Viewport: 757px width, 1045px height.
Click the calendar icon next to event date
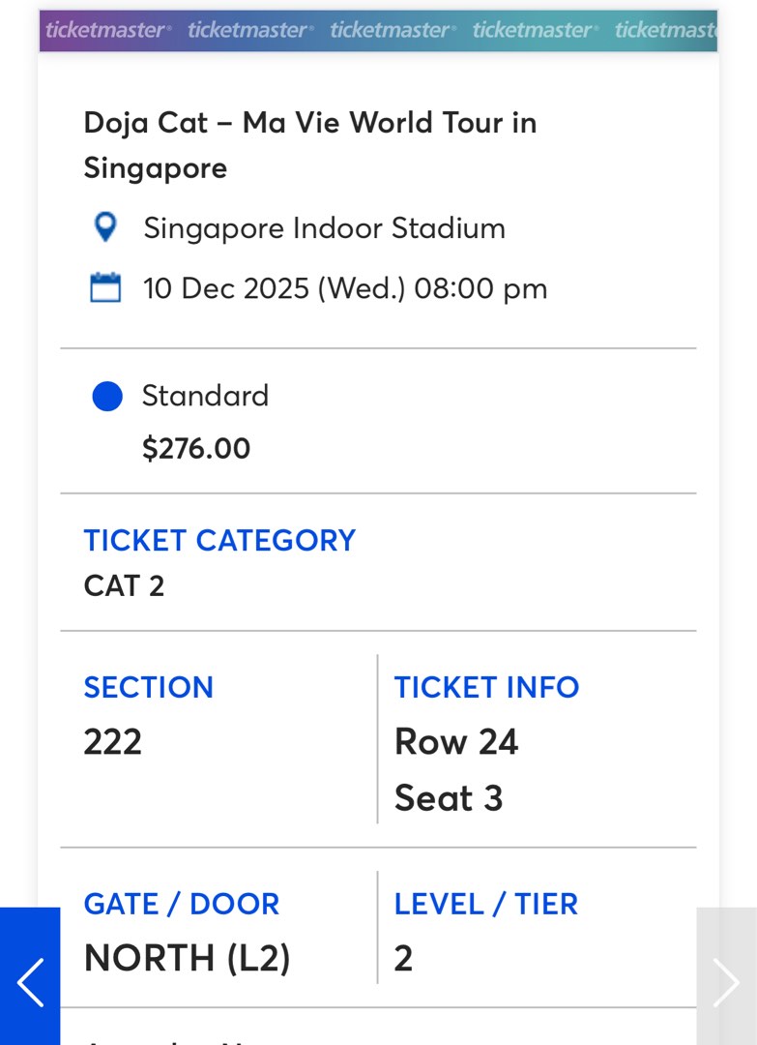tap(105, 287)
